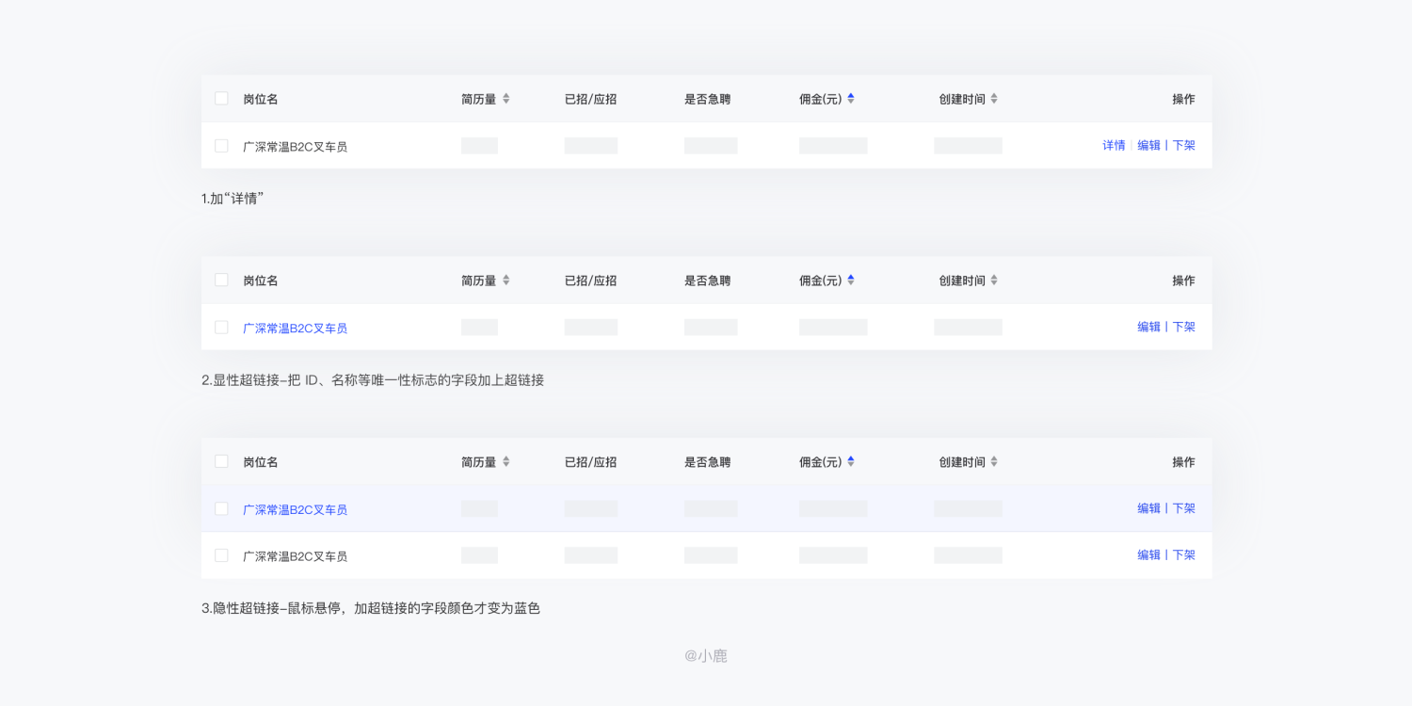
Task: Click 编辑 in the top table row
Action: tap(1148, 146)
